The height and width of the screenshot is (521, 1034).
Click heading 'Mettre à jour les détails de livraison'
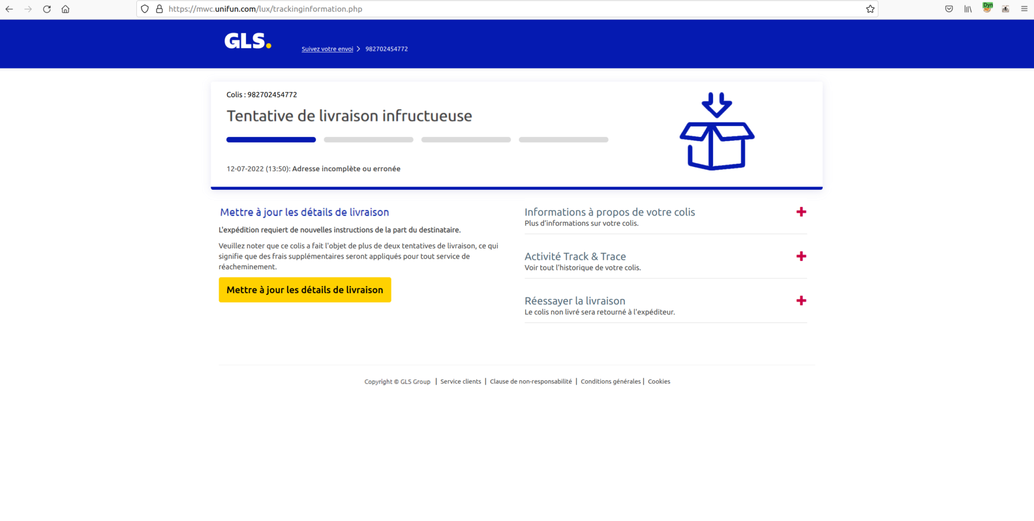304,212
